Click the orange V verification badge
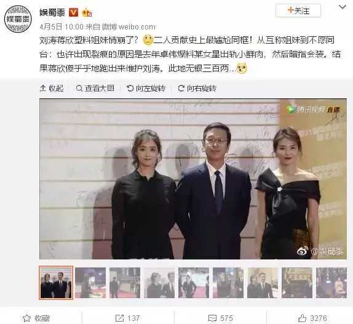 click(73, 12)
